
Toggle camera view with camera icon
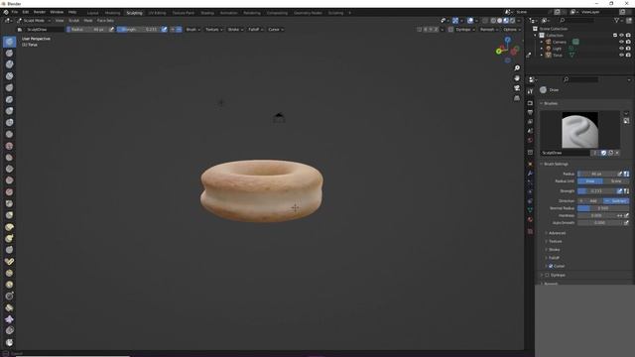click(x=517, y=88)
